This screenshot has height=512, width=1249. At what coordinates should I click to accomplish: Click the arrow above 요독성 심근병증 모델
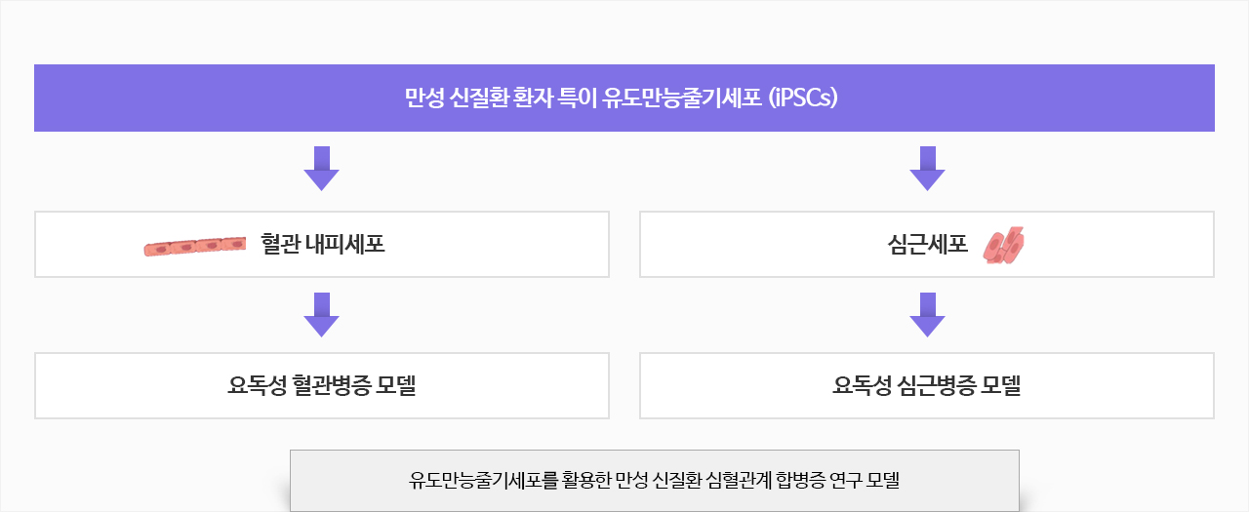point(927,315)
